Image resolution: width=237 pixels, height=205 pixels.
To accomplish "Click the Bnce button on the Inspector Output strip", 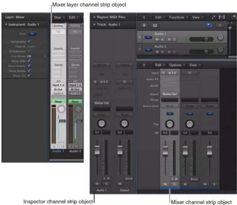I will coord(129,179).
